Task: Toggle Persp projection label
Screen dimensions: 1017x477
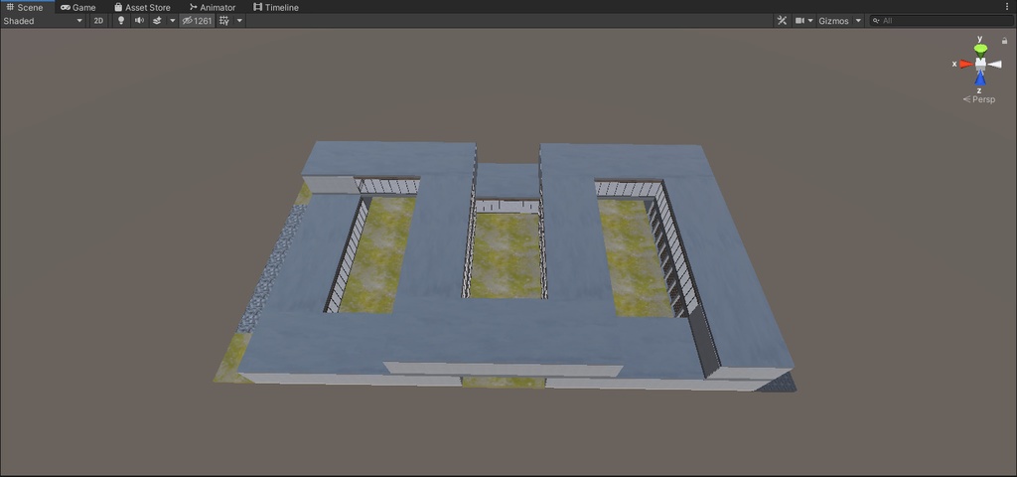Action: (979, 99)
